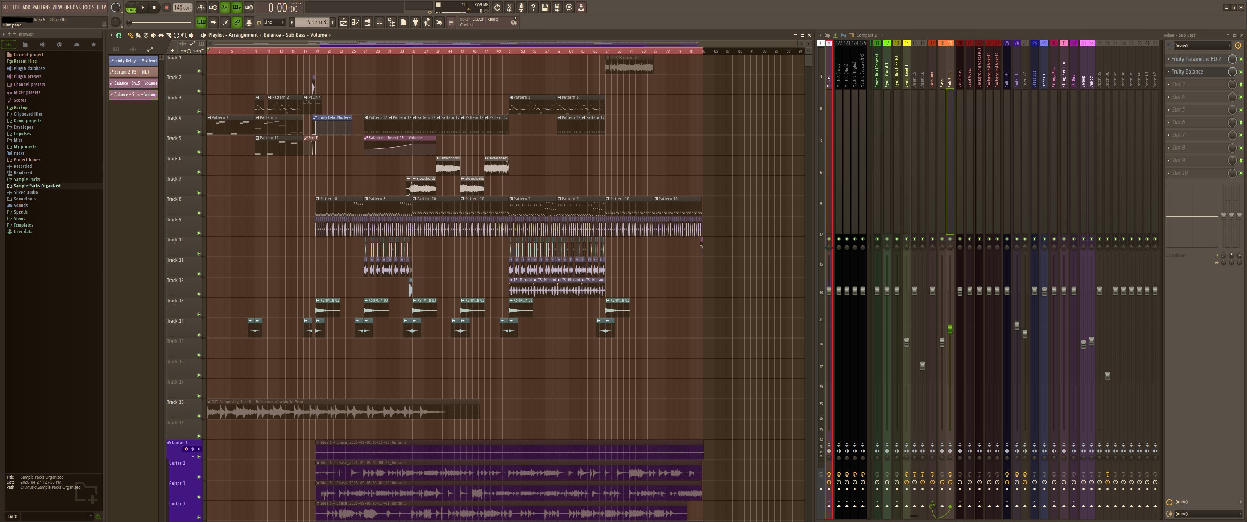Image resolution: width=1247 pixels, height=522 pixels.
Task: Click the Save project icon
Action: (x=545, y=7)
